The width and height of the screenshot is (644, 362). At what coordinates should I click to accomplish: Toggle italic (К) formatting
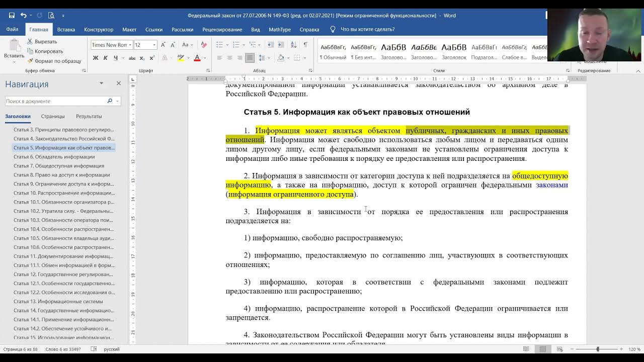pos(106,58)
